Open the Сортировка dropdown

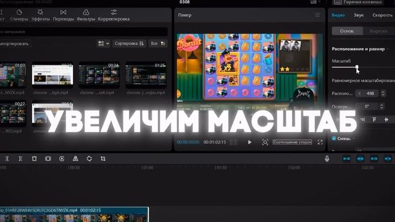click(129, 44)
